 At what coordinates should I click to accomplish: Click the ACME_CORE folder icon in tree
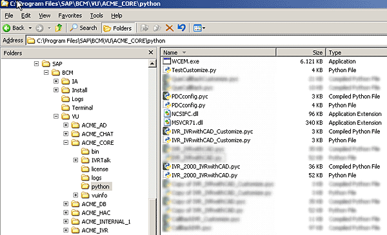(x=75, y=143)
